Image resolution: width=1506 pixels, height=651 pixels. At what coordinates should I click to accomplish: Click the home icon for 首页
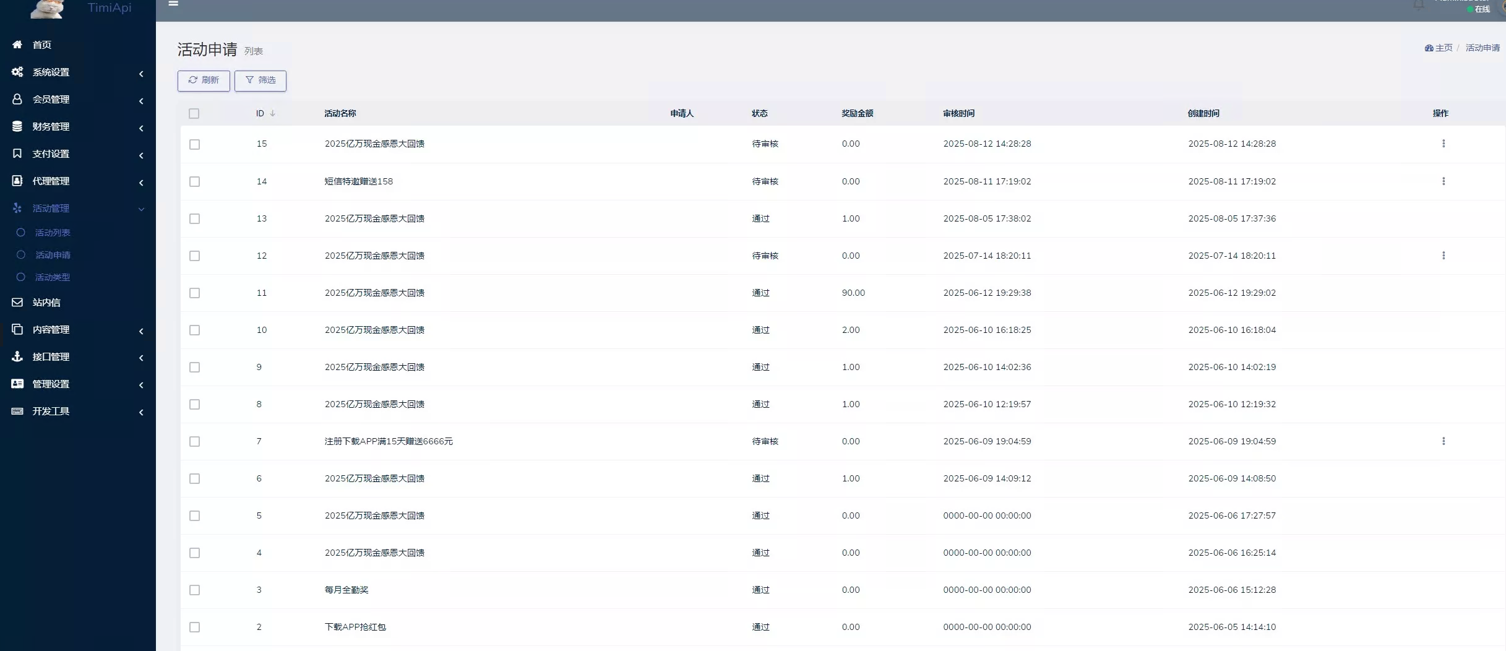(x=17, y=45)
